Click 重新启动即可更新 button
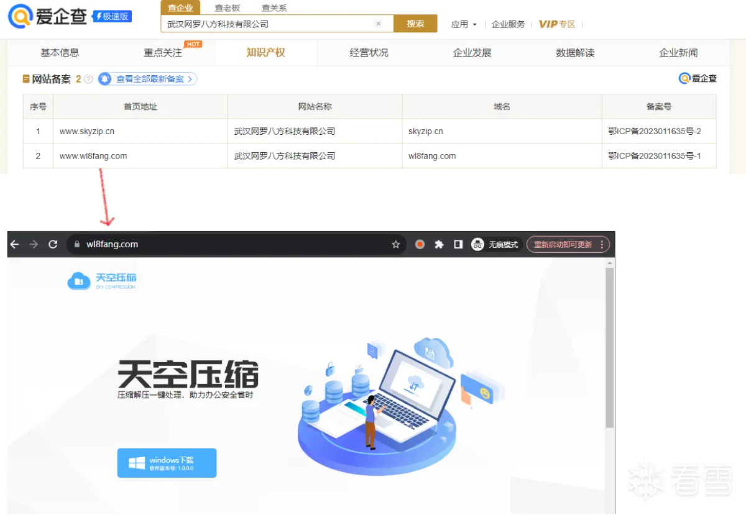Screen dimensions: 746x515 pyautogui.click(x=568, y=245)
